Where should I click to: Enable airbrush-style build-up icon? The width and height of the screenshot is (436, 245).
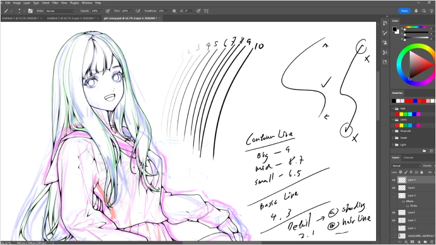coord(138,11)
